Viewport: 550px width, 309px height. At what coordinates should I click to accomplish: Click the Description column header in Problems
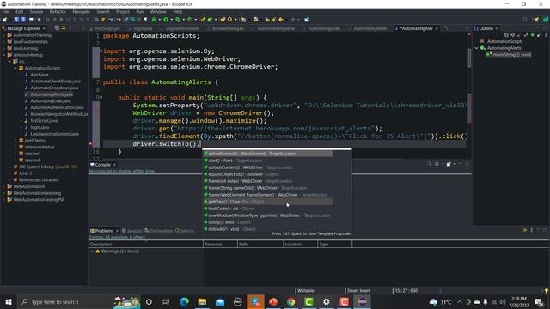(x=146, y=244)
